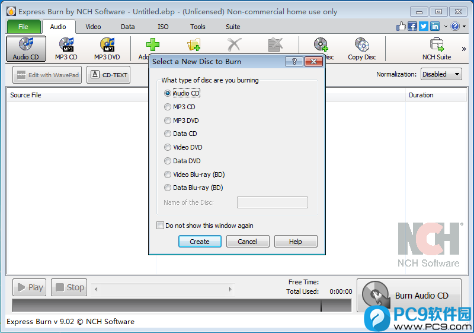Close the Select a New Disc dialog
Viewport: 474px width, 333px height.
click(x=314, y=62)
